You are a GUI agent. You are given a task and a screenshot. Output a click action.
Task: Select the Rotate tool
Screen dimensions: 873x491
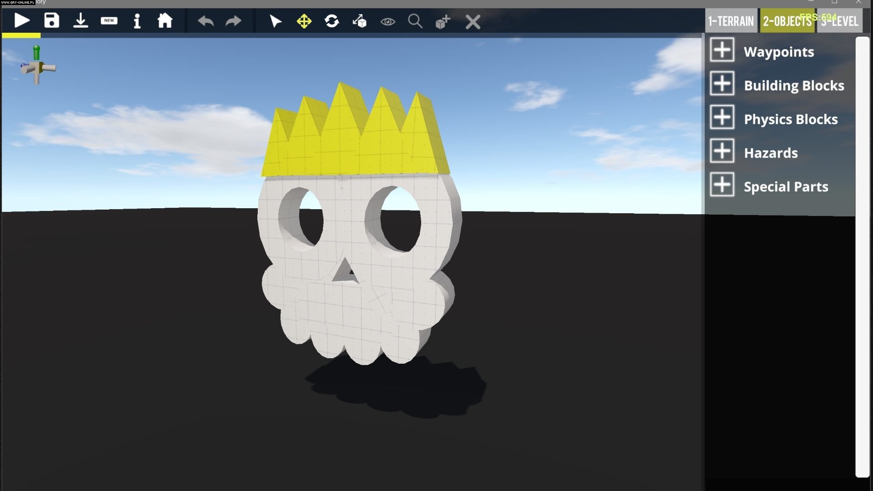[x=331, y=21]
